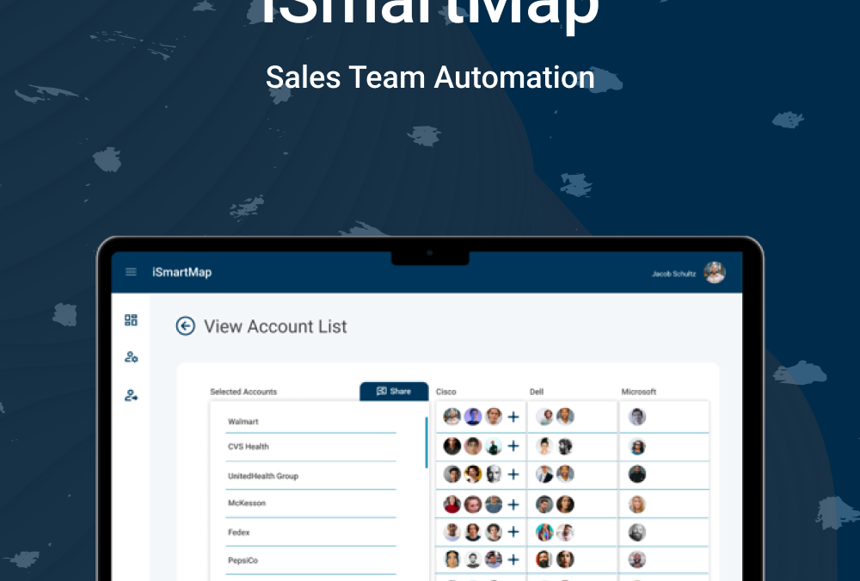Image resolution: width=860 pixels, height=581 pixels.
Task: Open the hamburger menu beside iSmartMap
Action: [131, 272]
